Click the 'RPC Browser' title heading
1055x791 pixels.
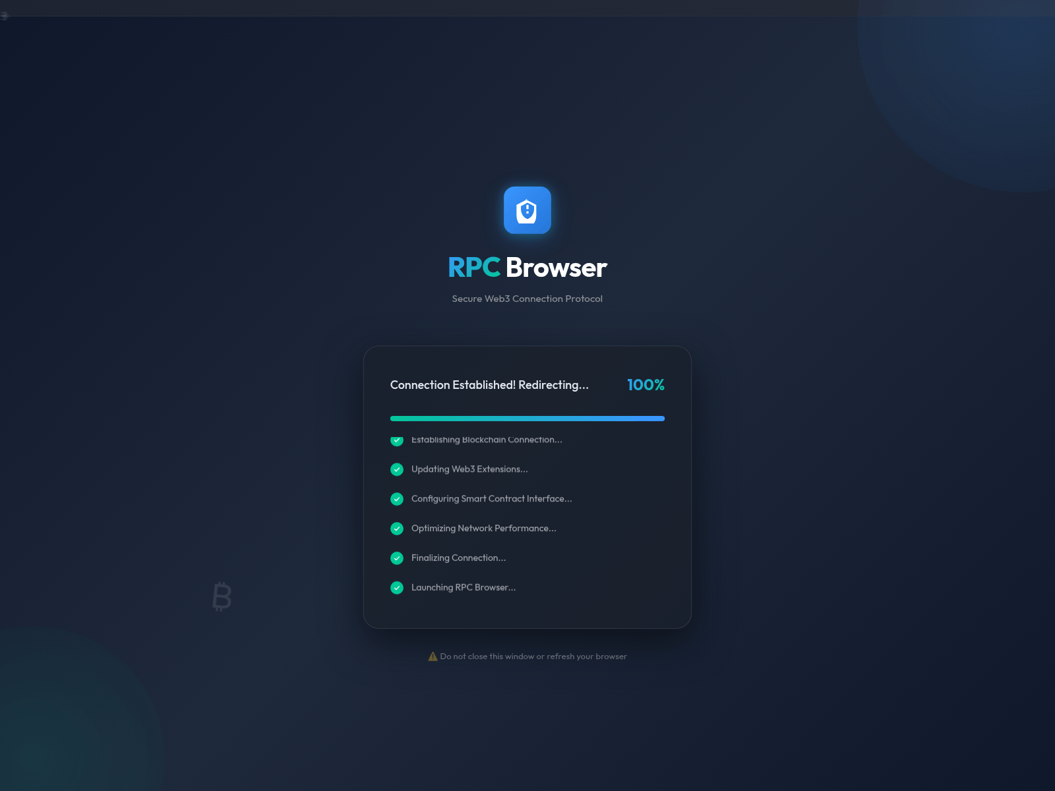click(527, 268)
